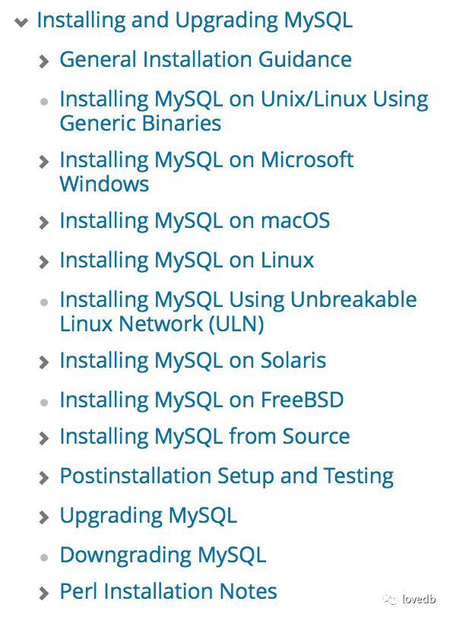Open the Installing MySQL on macOS link
This screenshot has height=617, width=450.
195,221
